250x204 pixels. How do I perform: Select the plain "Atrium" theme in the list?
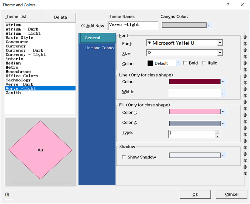tap(40, 25)
